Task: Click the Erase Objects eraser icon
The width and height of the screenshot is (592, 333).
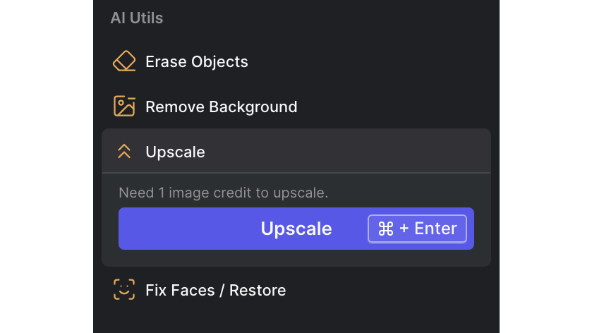Action: point(124,61)
